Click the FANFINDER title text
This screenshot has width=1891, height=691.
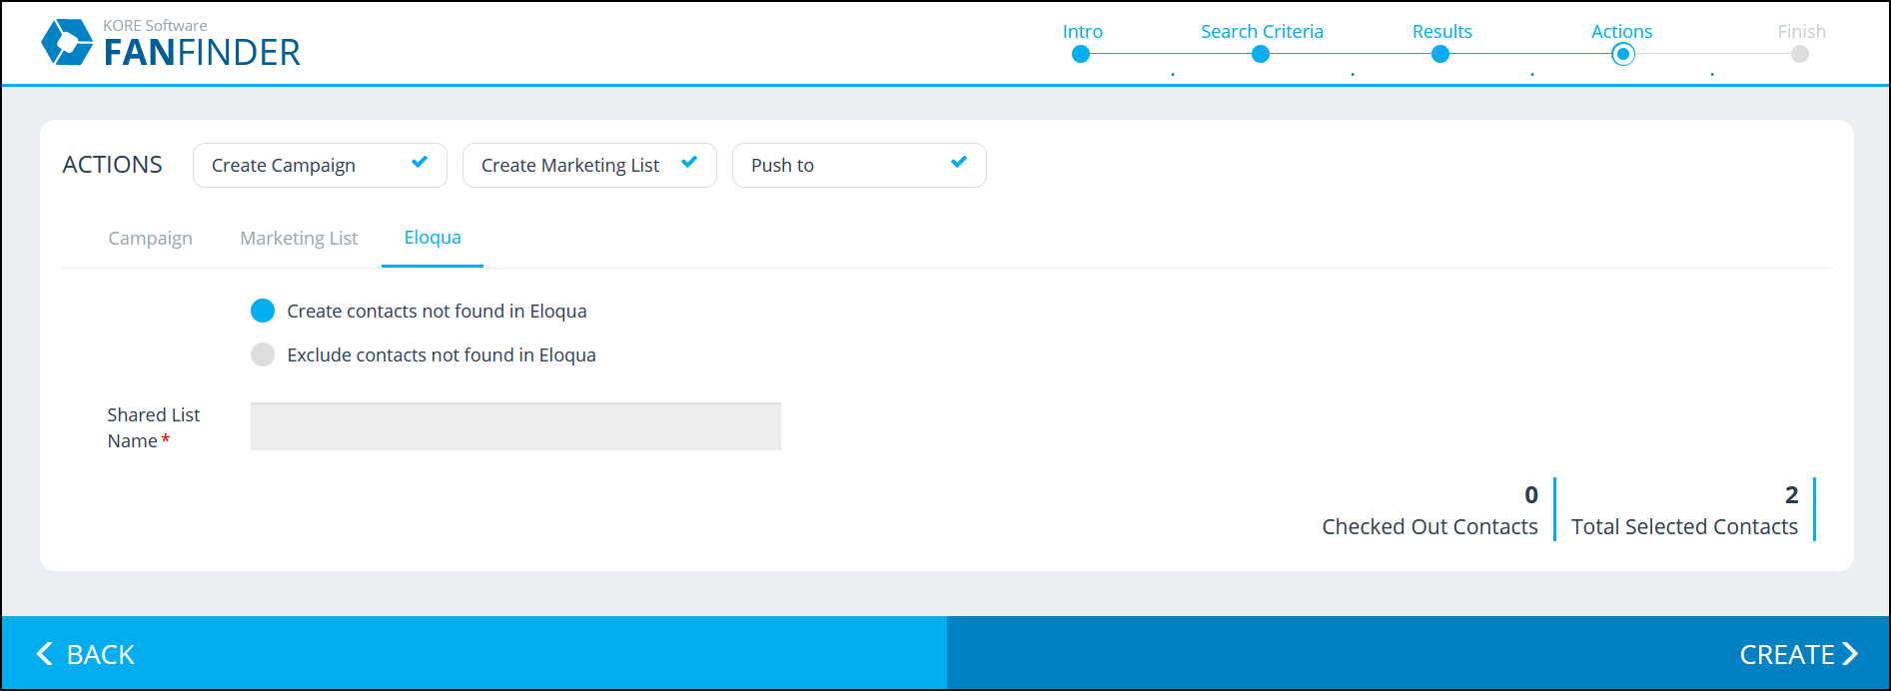click(x=202, y=52)
